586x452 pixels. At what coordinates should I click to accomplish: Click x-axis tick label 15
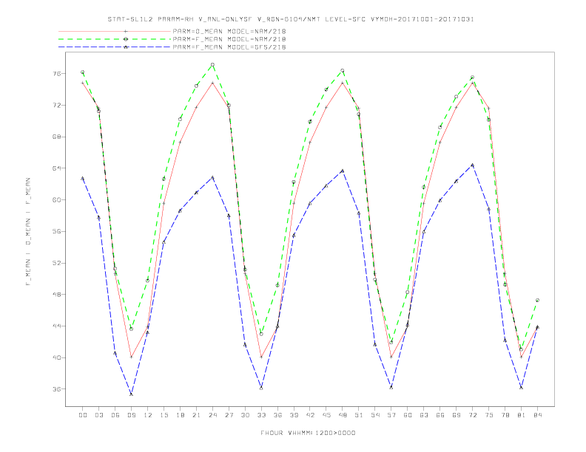pos(164,415)
